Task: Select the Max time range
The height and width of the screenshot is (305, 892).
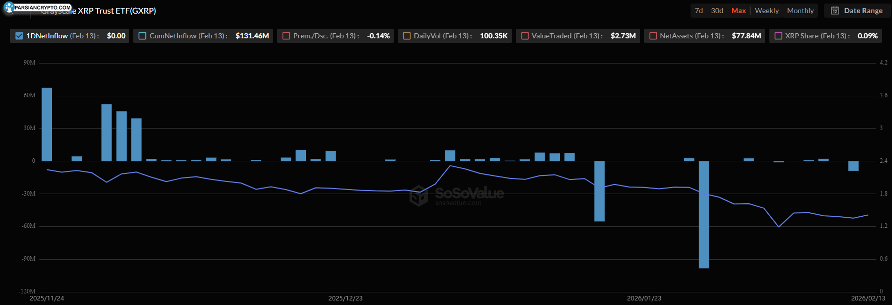Action: 739,11
